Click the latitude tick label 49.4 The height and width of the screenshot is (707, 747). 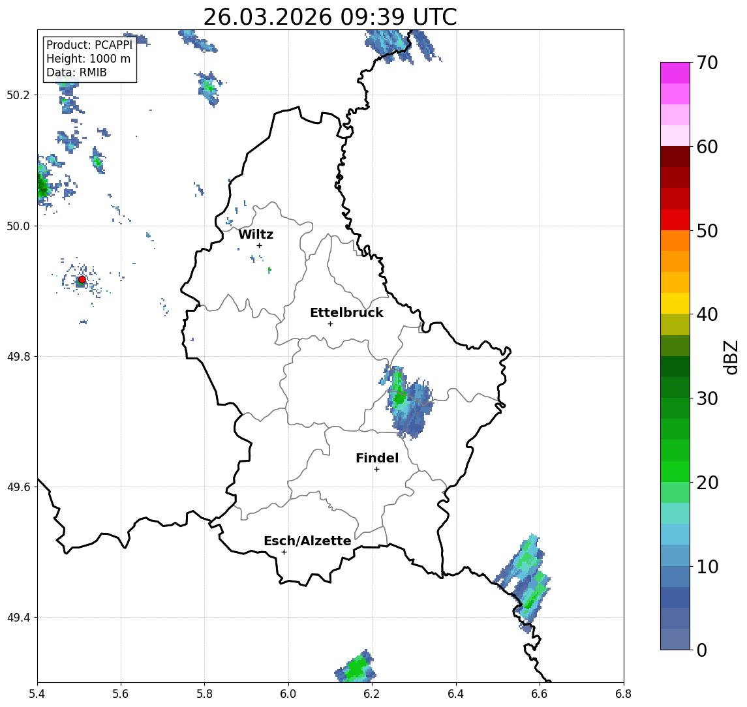18,618
